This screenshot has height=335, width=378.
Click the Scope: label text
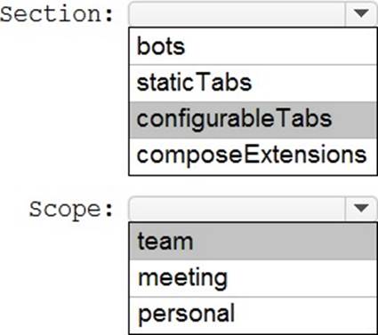pyautogui.click(x=71, y=210)
